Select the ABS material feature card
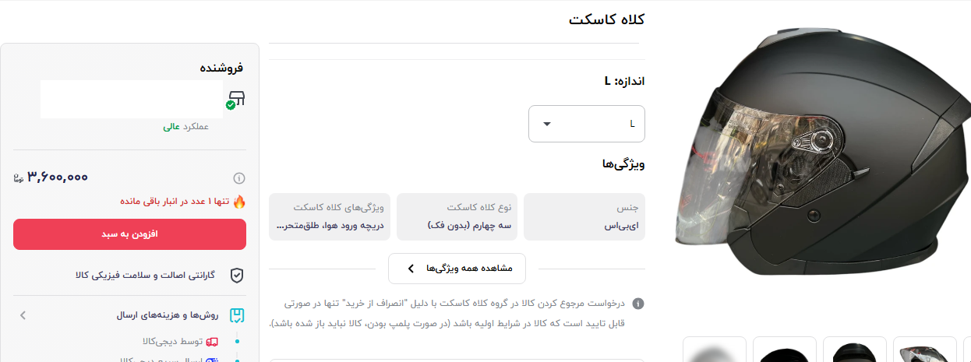Image resolution: width=971 pixels, height=362 pixels. (584, 216)
